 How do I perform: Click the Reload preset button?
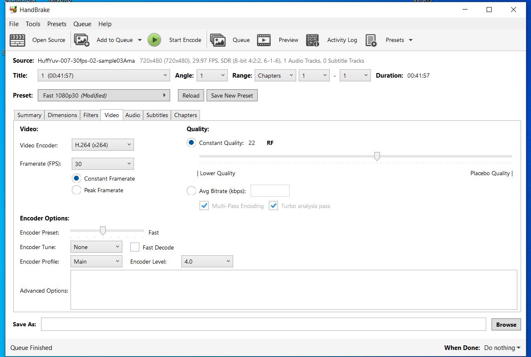(x=191, y=95)
